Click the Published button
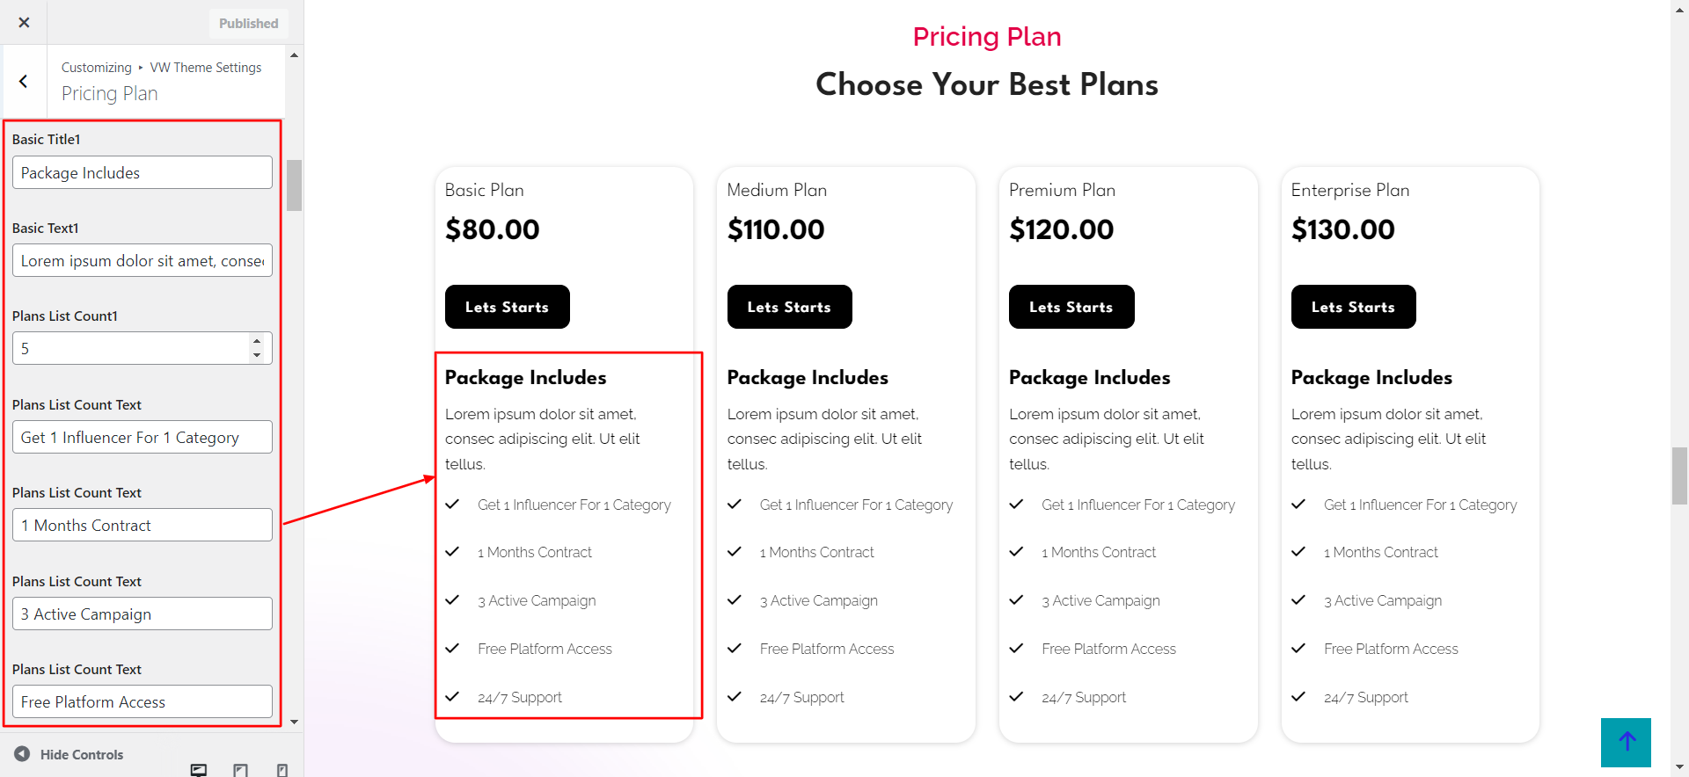1689x777 pixels. click(248, 24)
